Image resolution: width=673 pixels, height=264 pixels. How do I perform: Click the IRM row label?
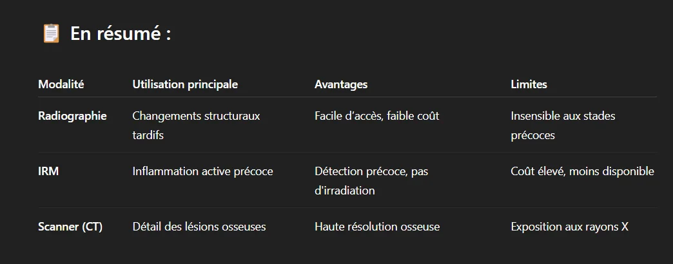[x=48, y=171]
